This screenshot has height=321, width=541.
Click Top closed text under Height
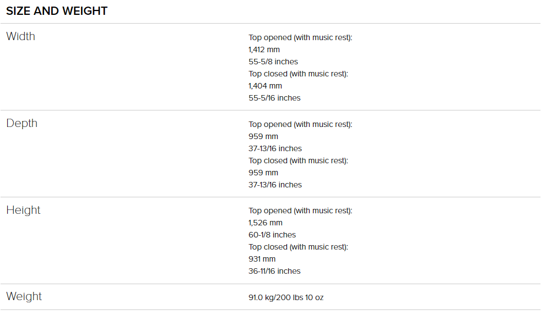coord(298,247)
